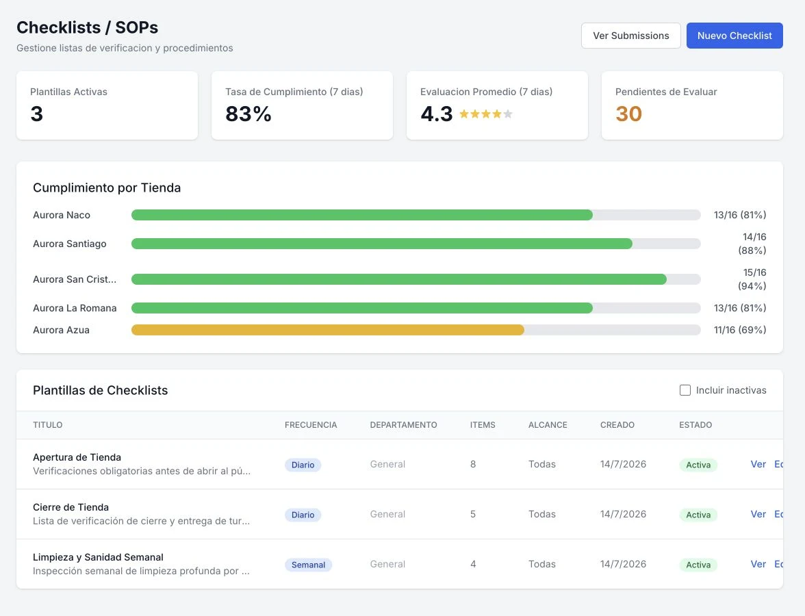
Task: Click the TITULO column header
Action: (x=48, y=425)
